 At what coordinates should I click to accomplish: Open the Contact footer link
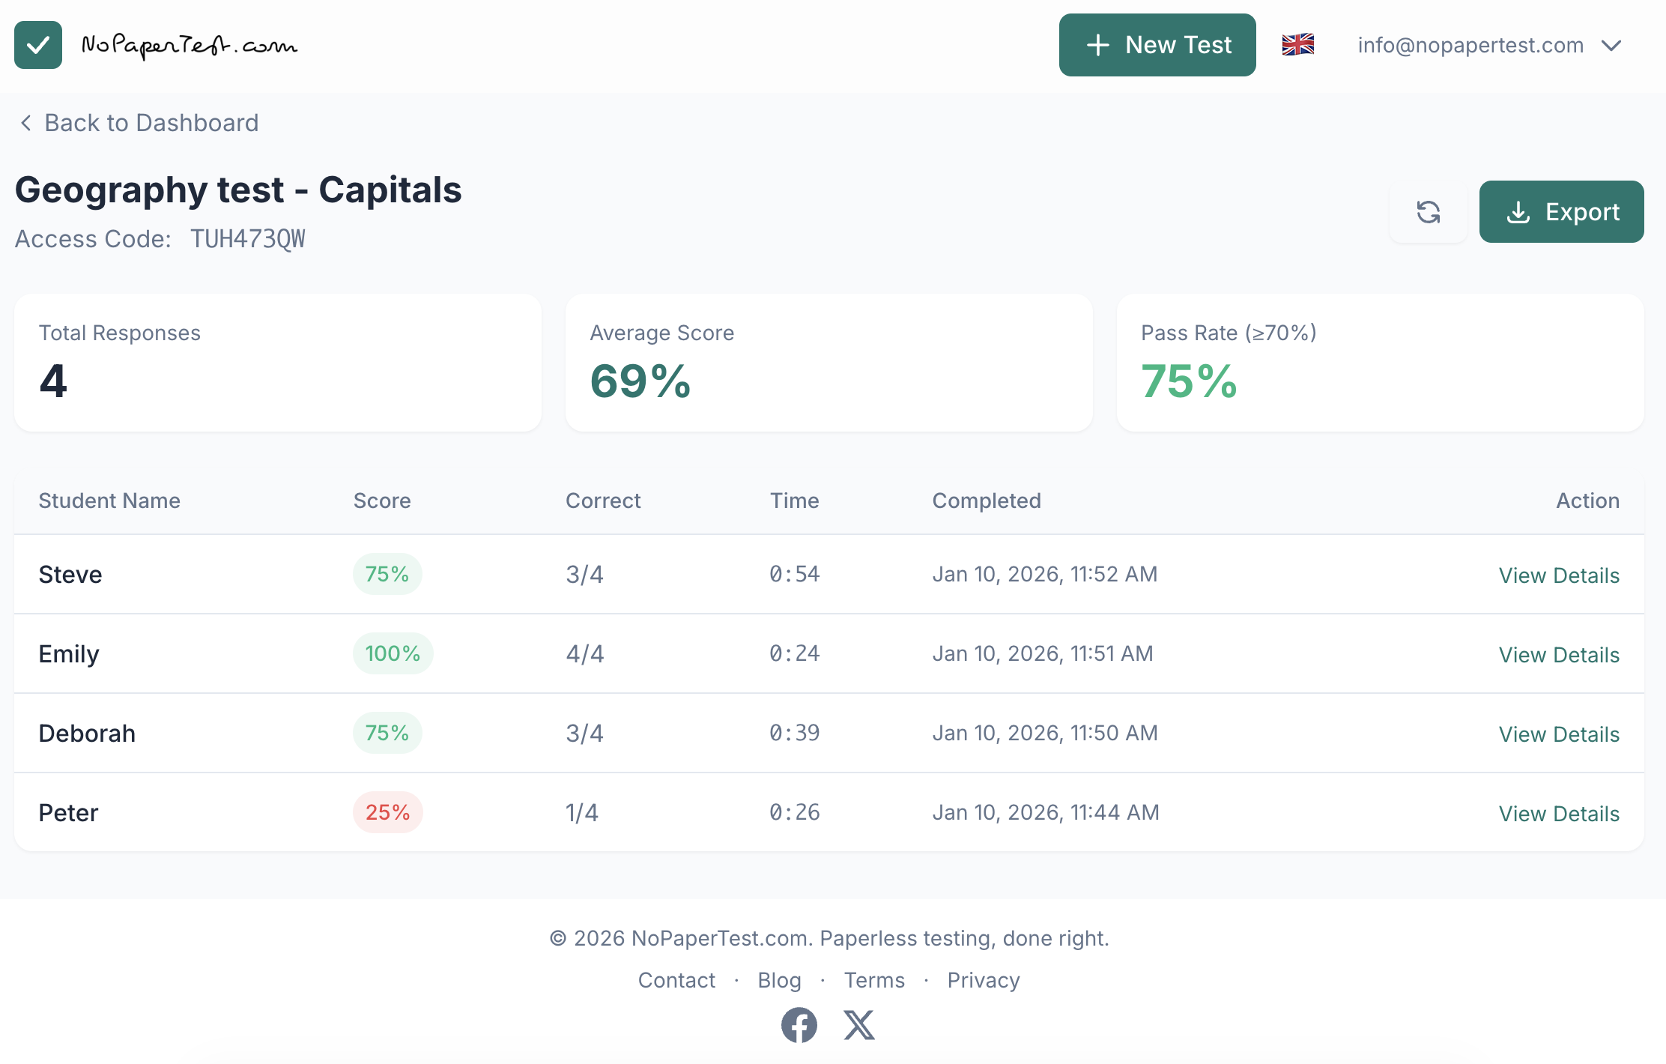pos(676,980)
